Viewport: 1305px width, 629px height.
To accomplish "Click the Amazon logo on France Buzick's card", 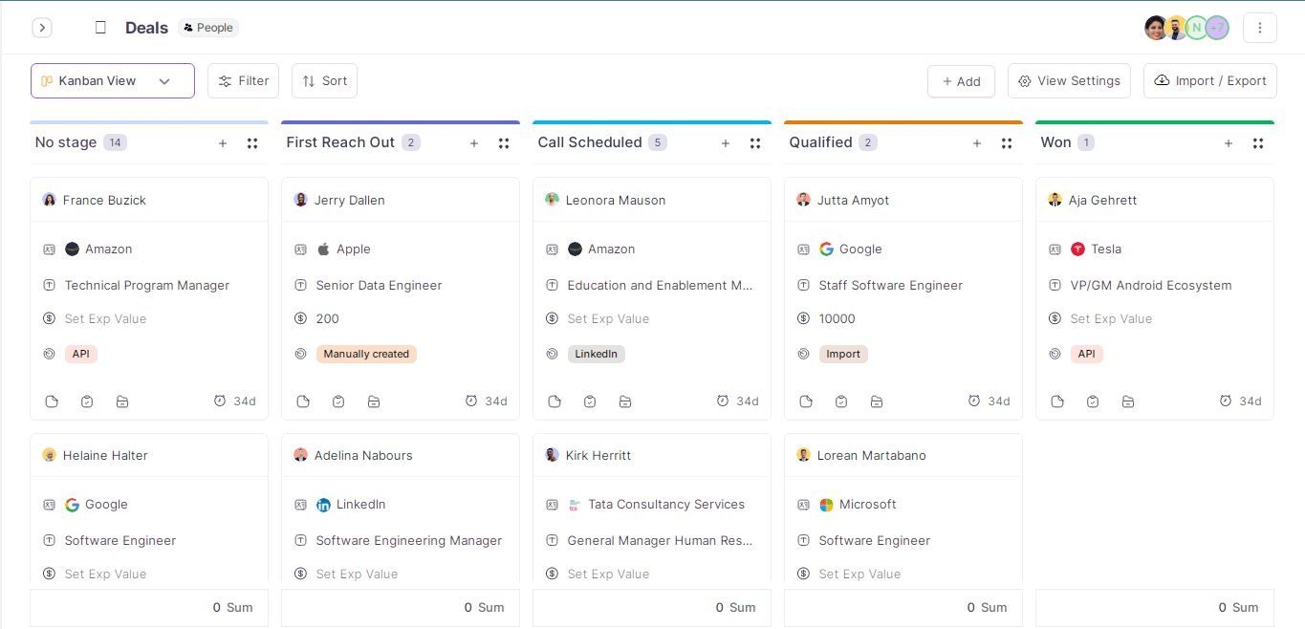I will pyautogui.click(x=72, y=249).
